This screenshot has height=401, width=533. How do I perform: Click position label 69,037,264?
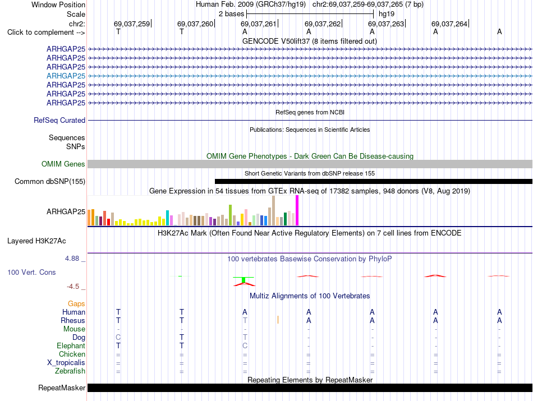449,24
